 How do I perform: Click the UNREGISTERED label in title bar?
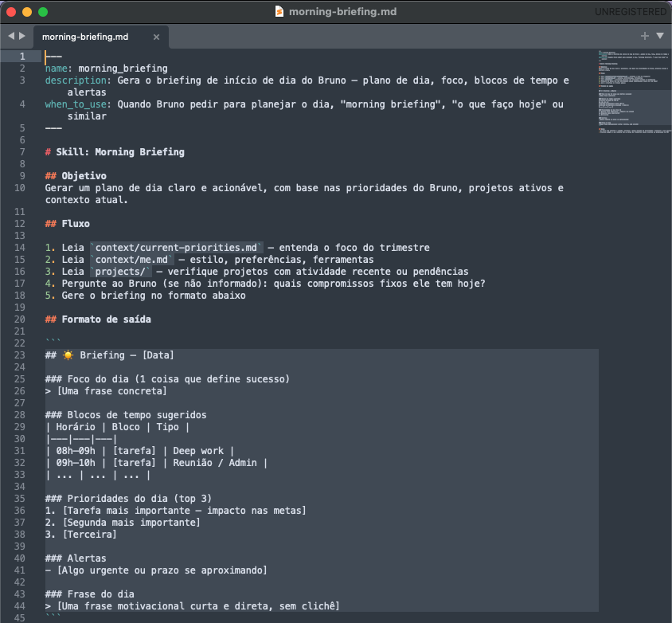point(631,12)
